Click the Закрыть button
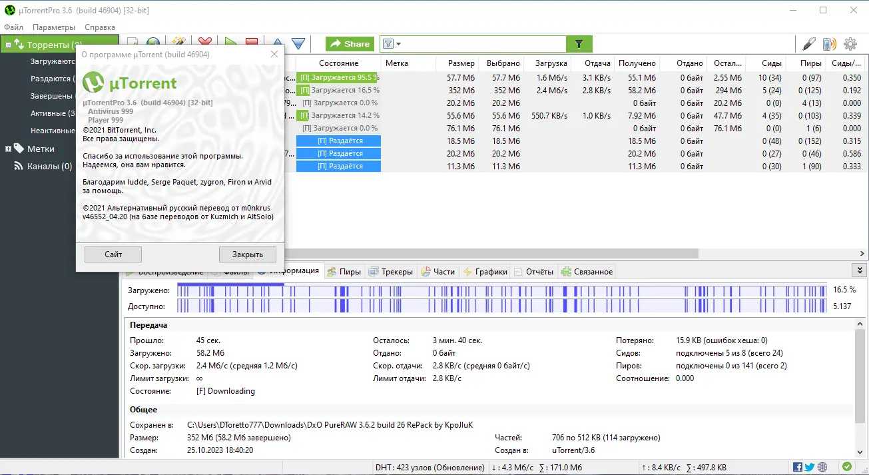The image size is (869, 475). point(247,254)
